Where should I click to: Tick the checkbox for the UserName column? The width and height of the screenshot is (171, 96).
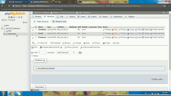pyautogui.click(x=33, y=30)
